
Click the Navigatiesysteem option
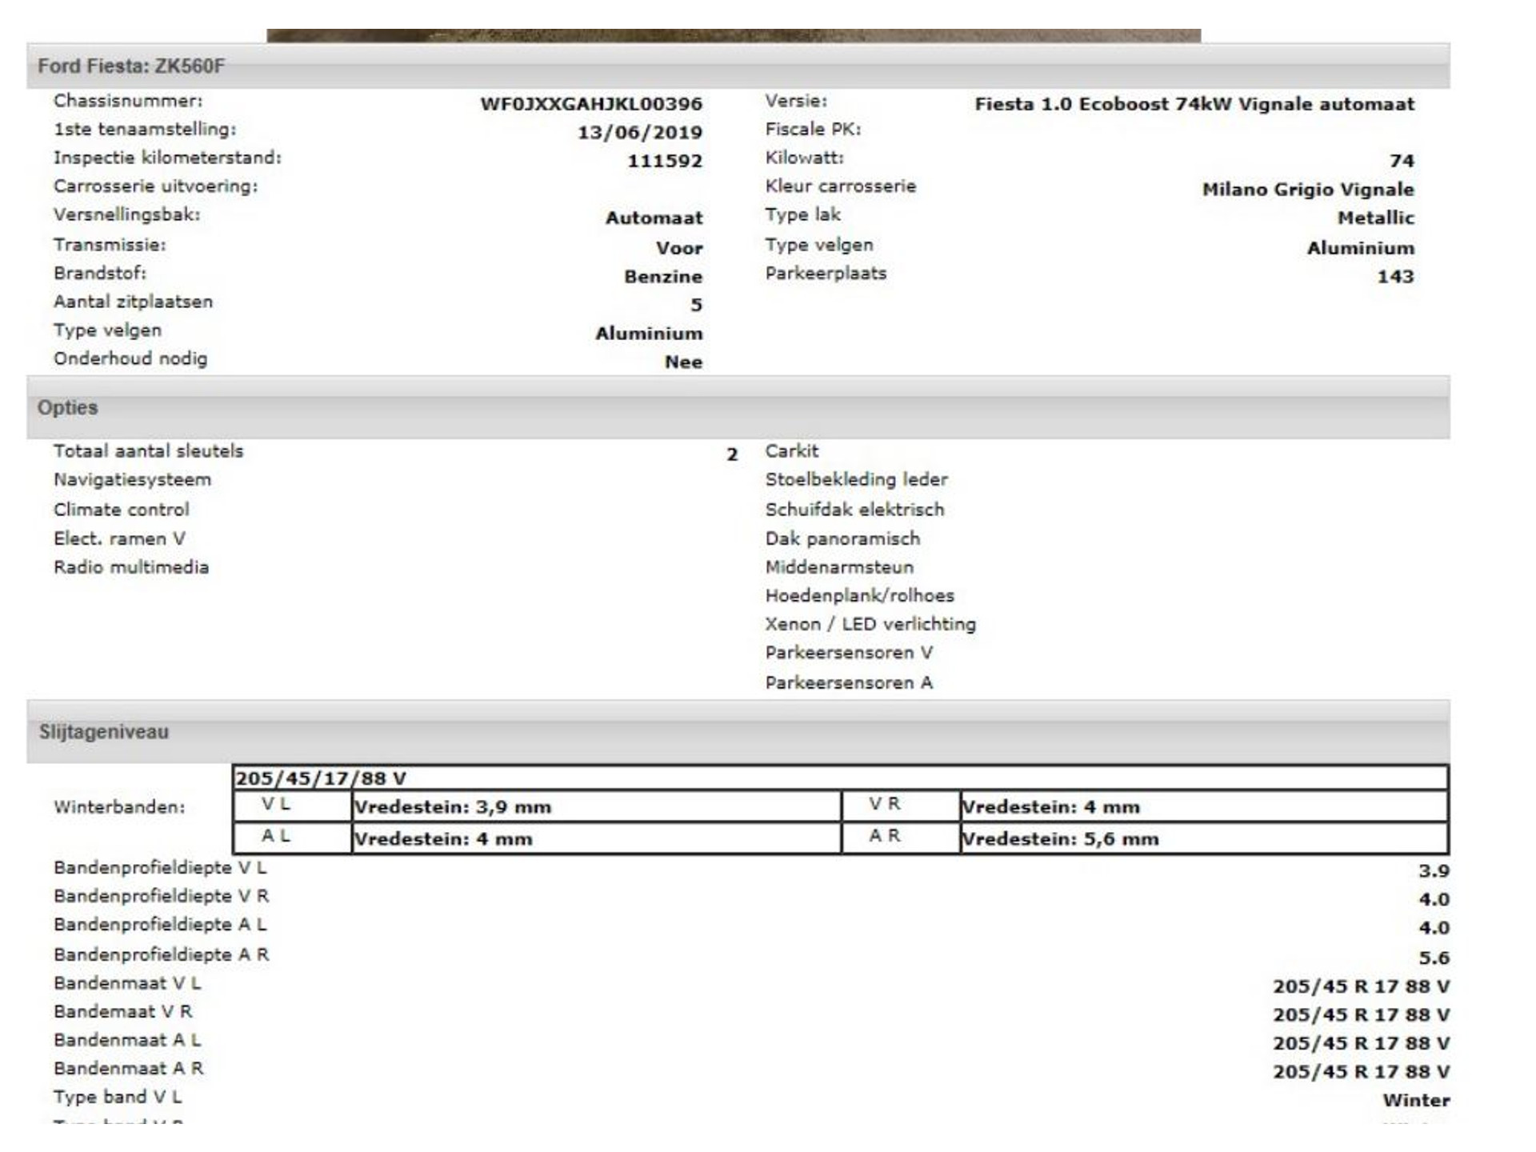[x=133, y=480]
